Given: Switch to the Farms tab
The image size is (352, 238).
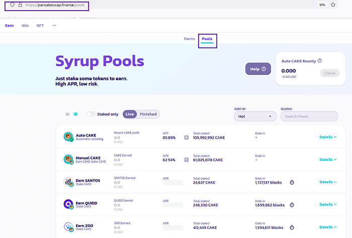Looking at the screenshot, I should coord(189,39).
